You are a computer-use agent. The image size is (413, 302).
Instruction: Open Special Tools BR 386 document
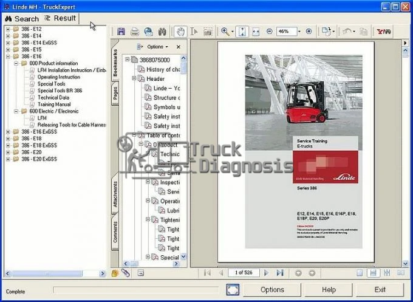60,91
